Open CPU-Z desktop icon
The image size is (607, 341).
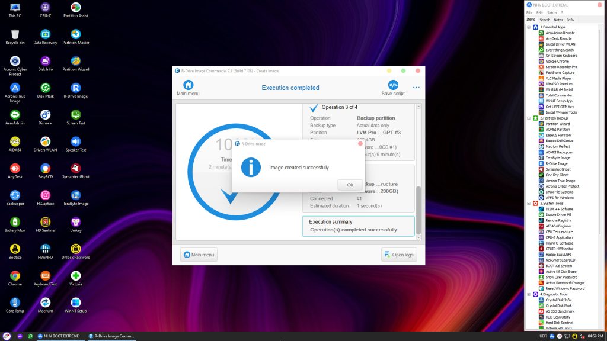(x=45, y=11)
